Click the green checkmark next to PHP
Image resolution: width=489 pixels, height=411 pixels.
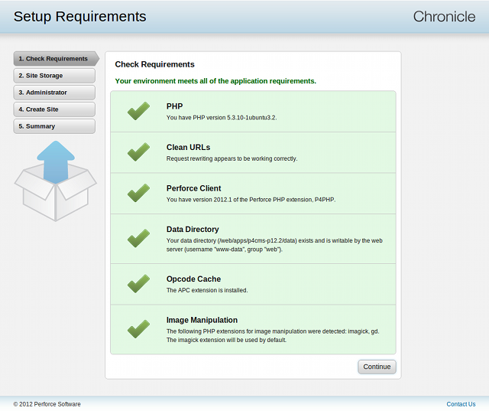click(x=138, y=112)
